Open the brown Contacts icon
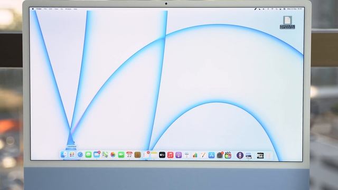 tap(137, 155)
